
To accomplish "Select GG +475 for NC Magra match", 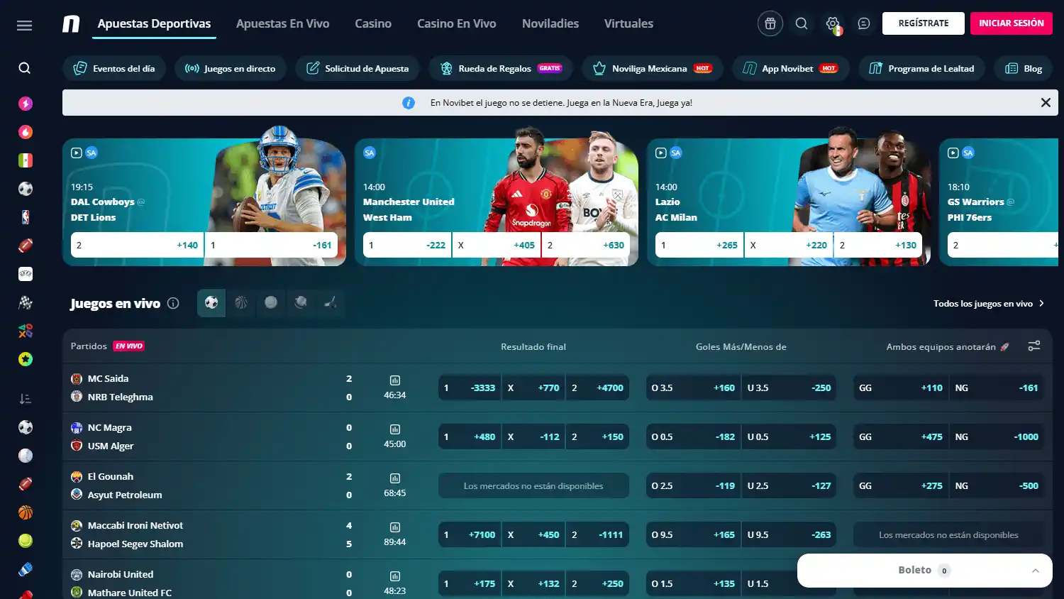I will pyautogui.click(x=901, y=436).
